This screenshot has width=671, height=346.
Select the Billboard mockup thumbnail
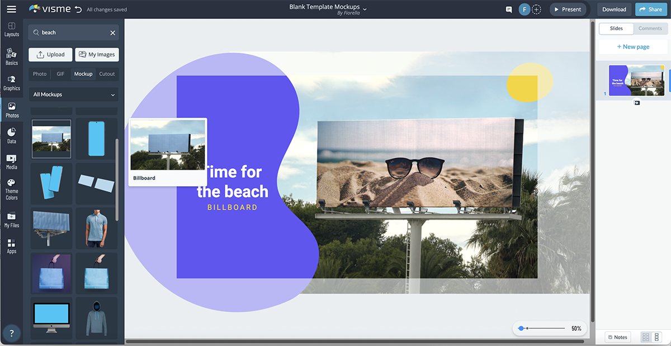[51, 138]
